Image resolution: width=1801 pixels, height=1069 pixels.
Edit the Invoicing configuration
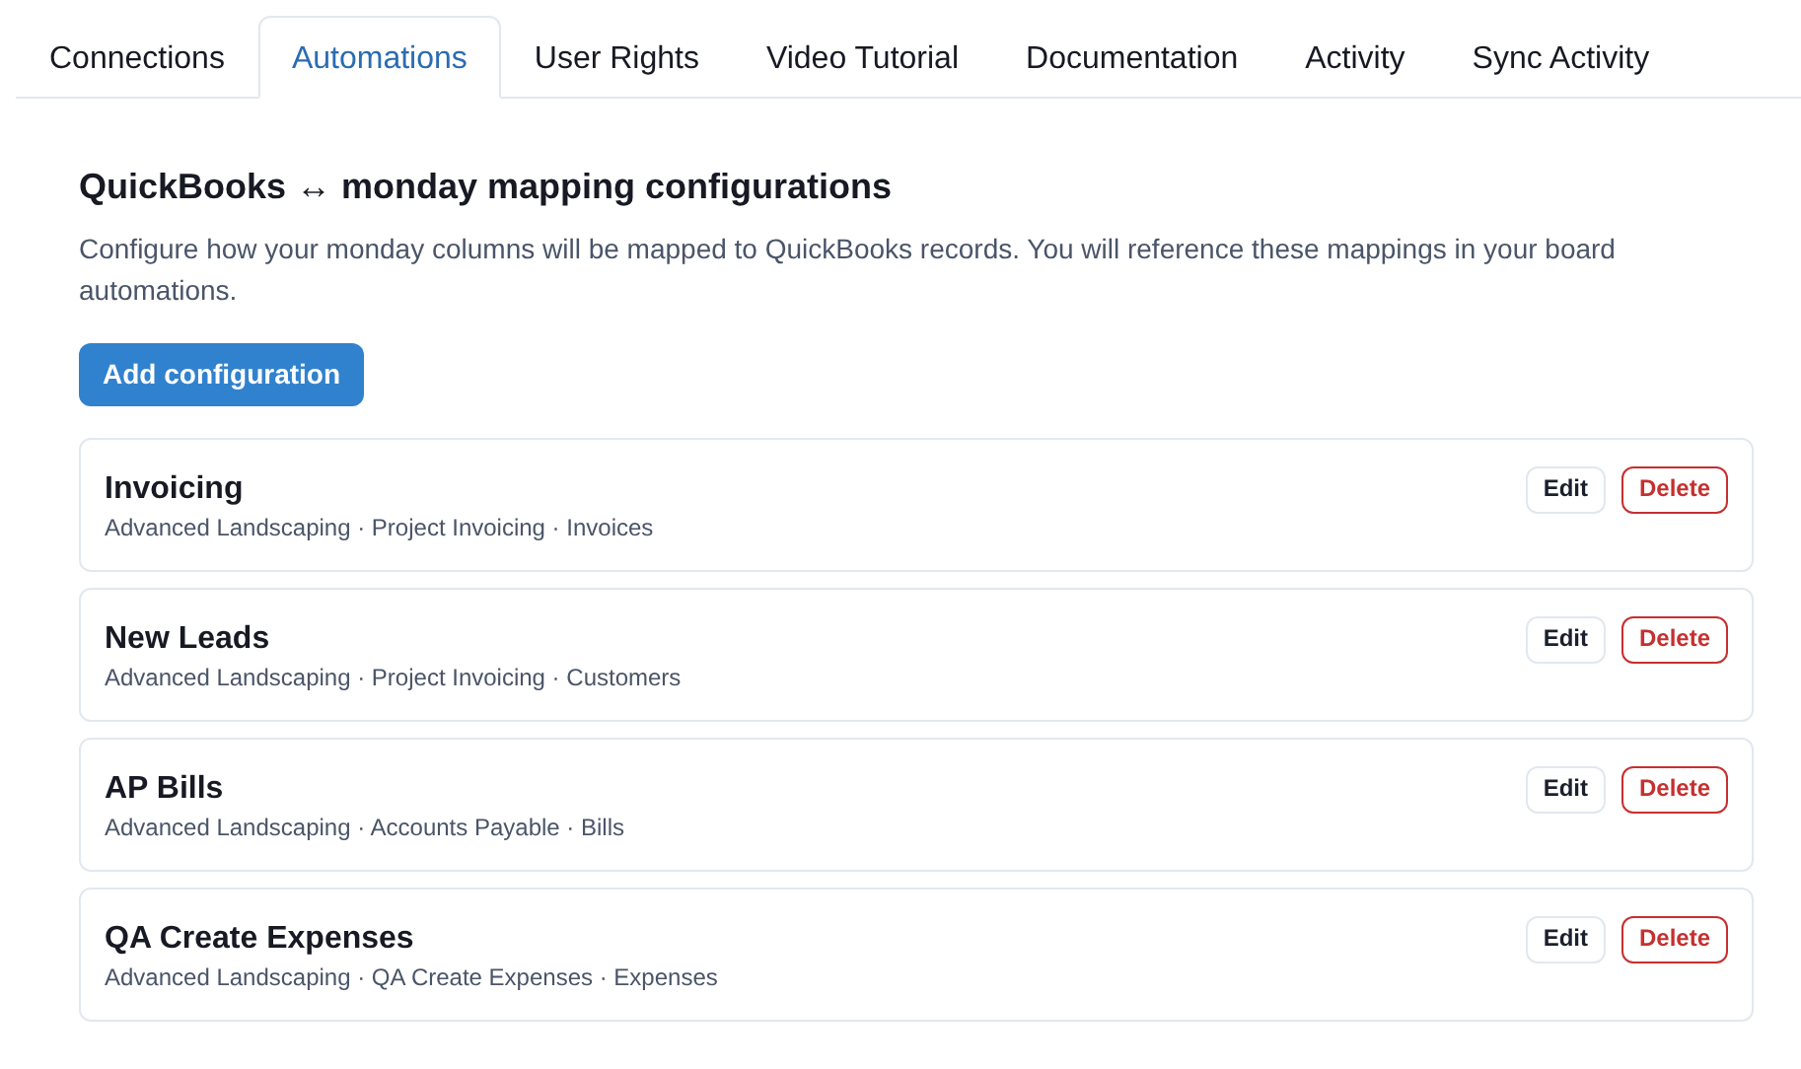click(1565, 490)
